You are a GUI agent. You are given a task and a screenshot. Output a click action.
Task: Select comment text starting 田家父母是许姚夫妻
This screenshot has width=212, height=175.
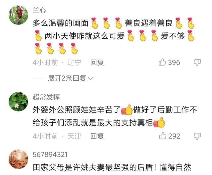(x=112, y=167)
